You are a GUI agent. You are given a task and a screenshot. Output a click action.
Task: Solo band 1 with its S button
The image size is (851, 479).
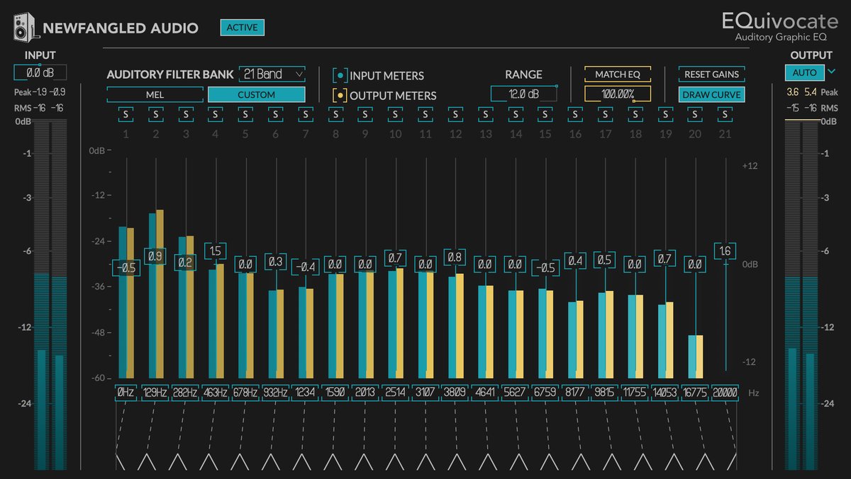(126, 114)
